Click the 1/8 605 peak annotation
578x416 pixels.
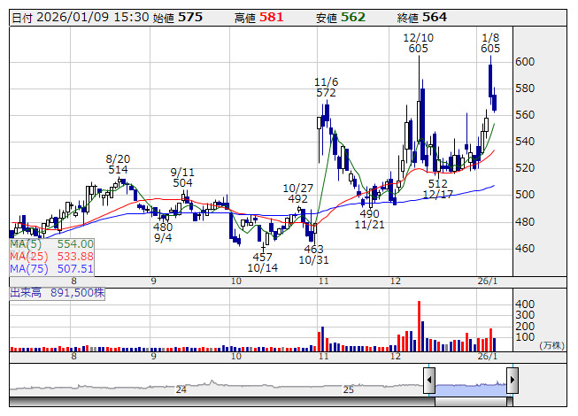[x=490, y=42]
